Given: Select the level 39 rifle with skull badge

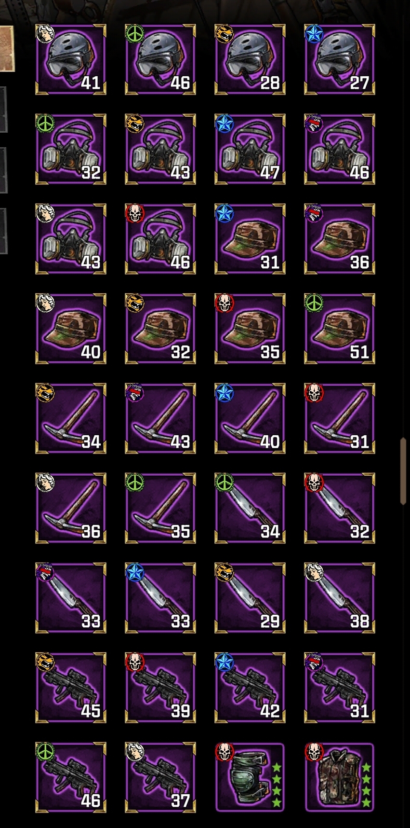Looking at the screenshot, I should [160, 688].
